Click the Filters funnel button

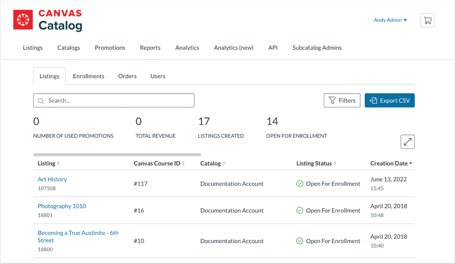click(342, 100)
